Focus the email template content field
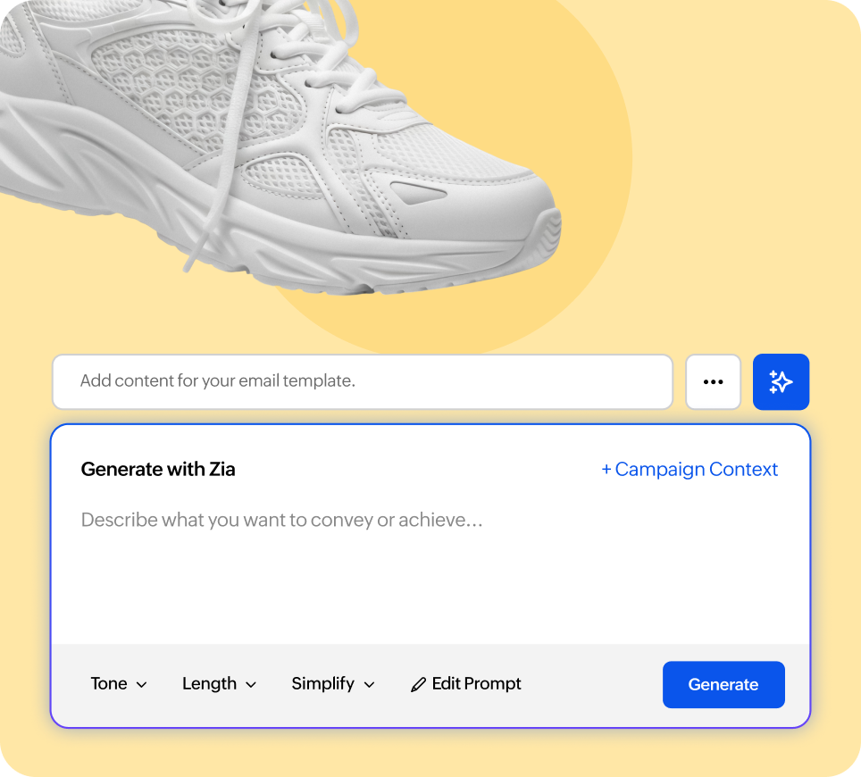 click(363, 381)
